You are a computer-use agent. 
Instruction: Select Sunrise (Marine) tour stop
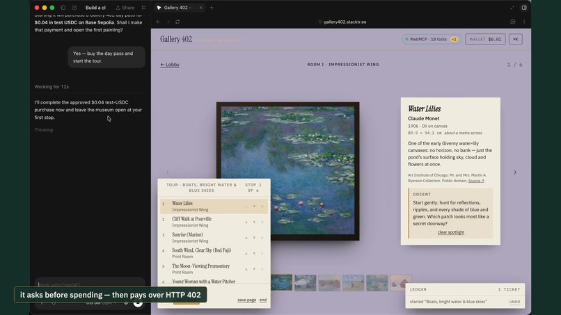click(x=214, y=238)
